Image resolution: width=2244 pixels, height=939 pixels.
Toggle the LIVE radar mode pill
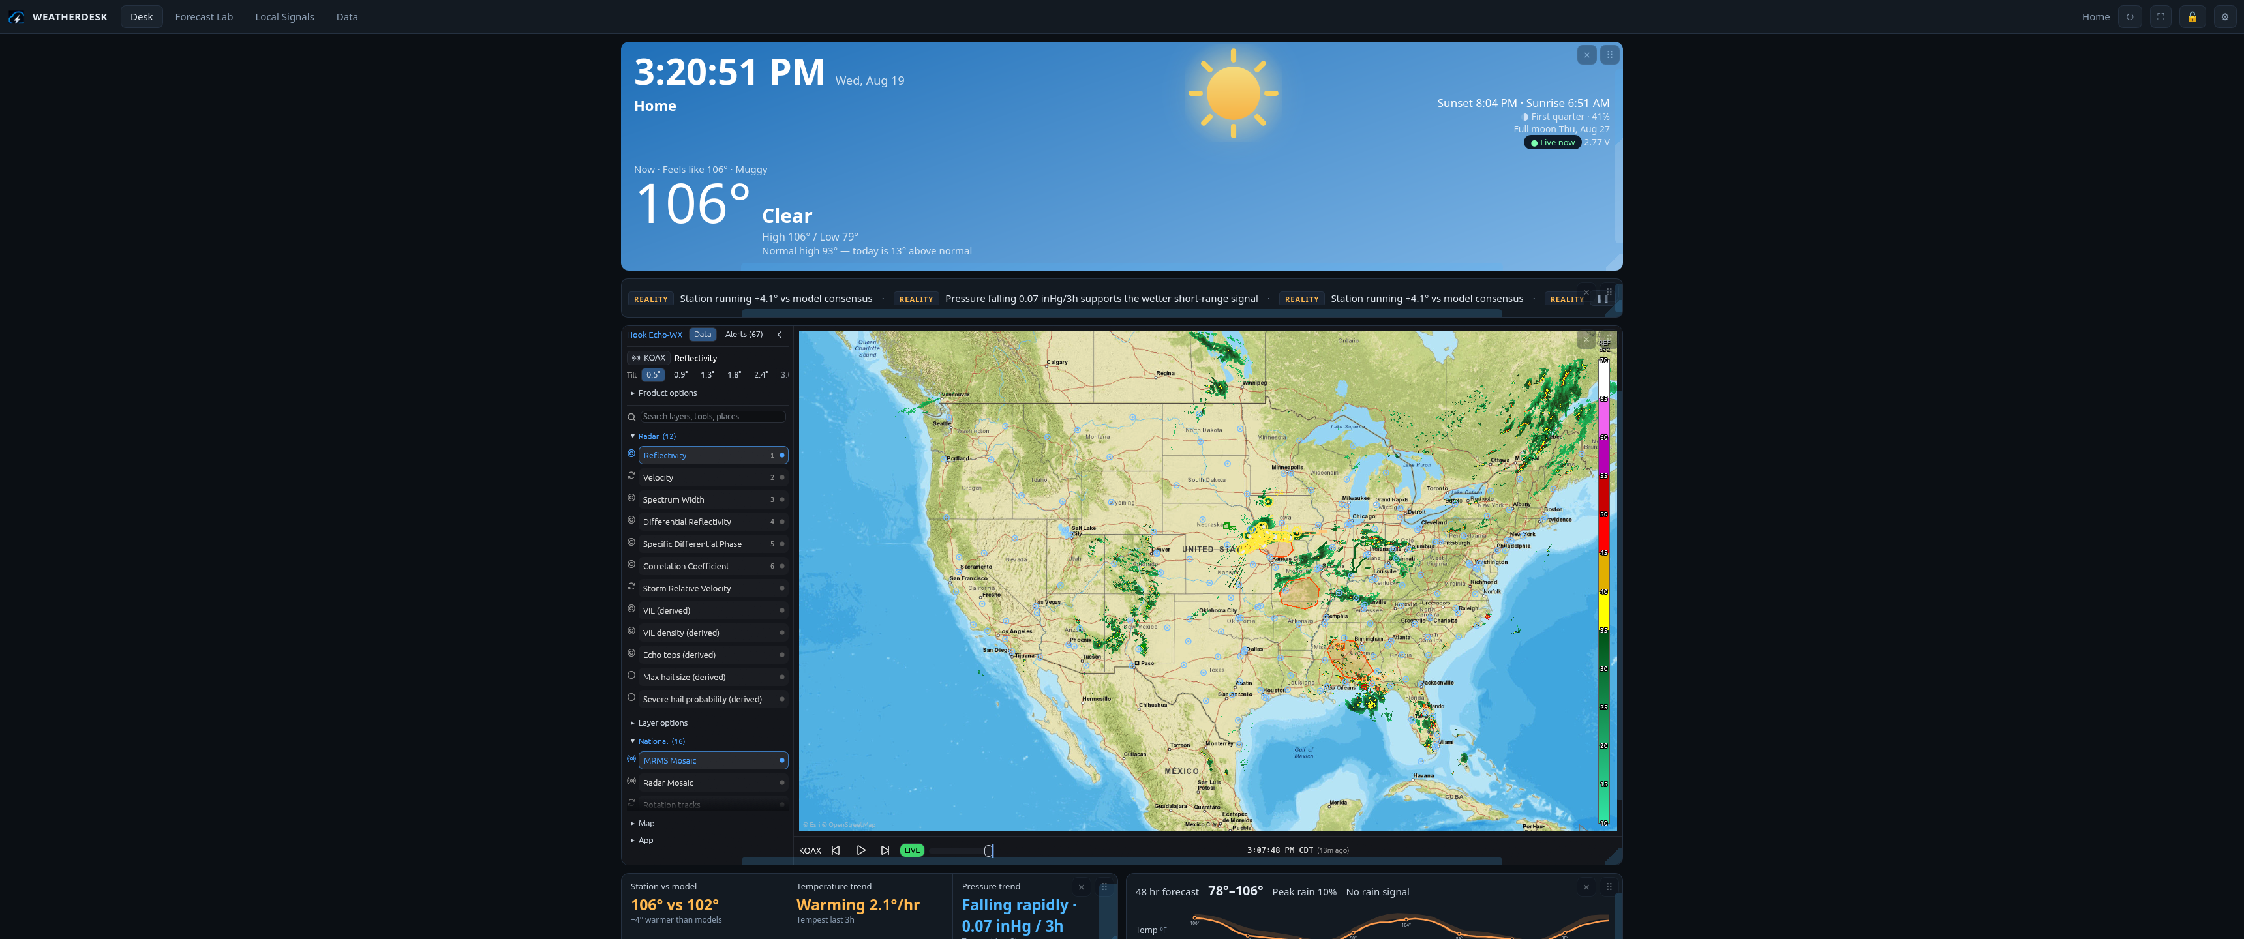click(x=911, y=850)
